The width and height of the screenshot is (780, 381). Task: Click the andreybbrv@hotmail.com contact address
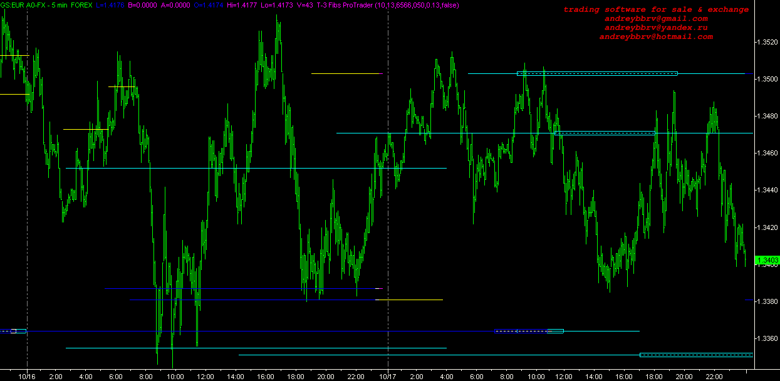pos(655,37)
